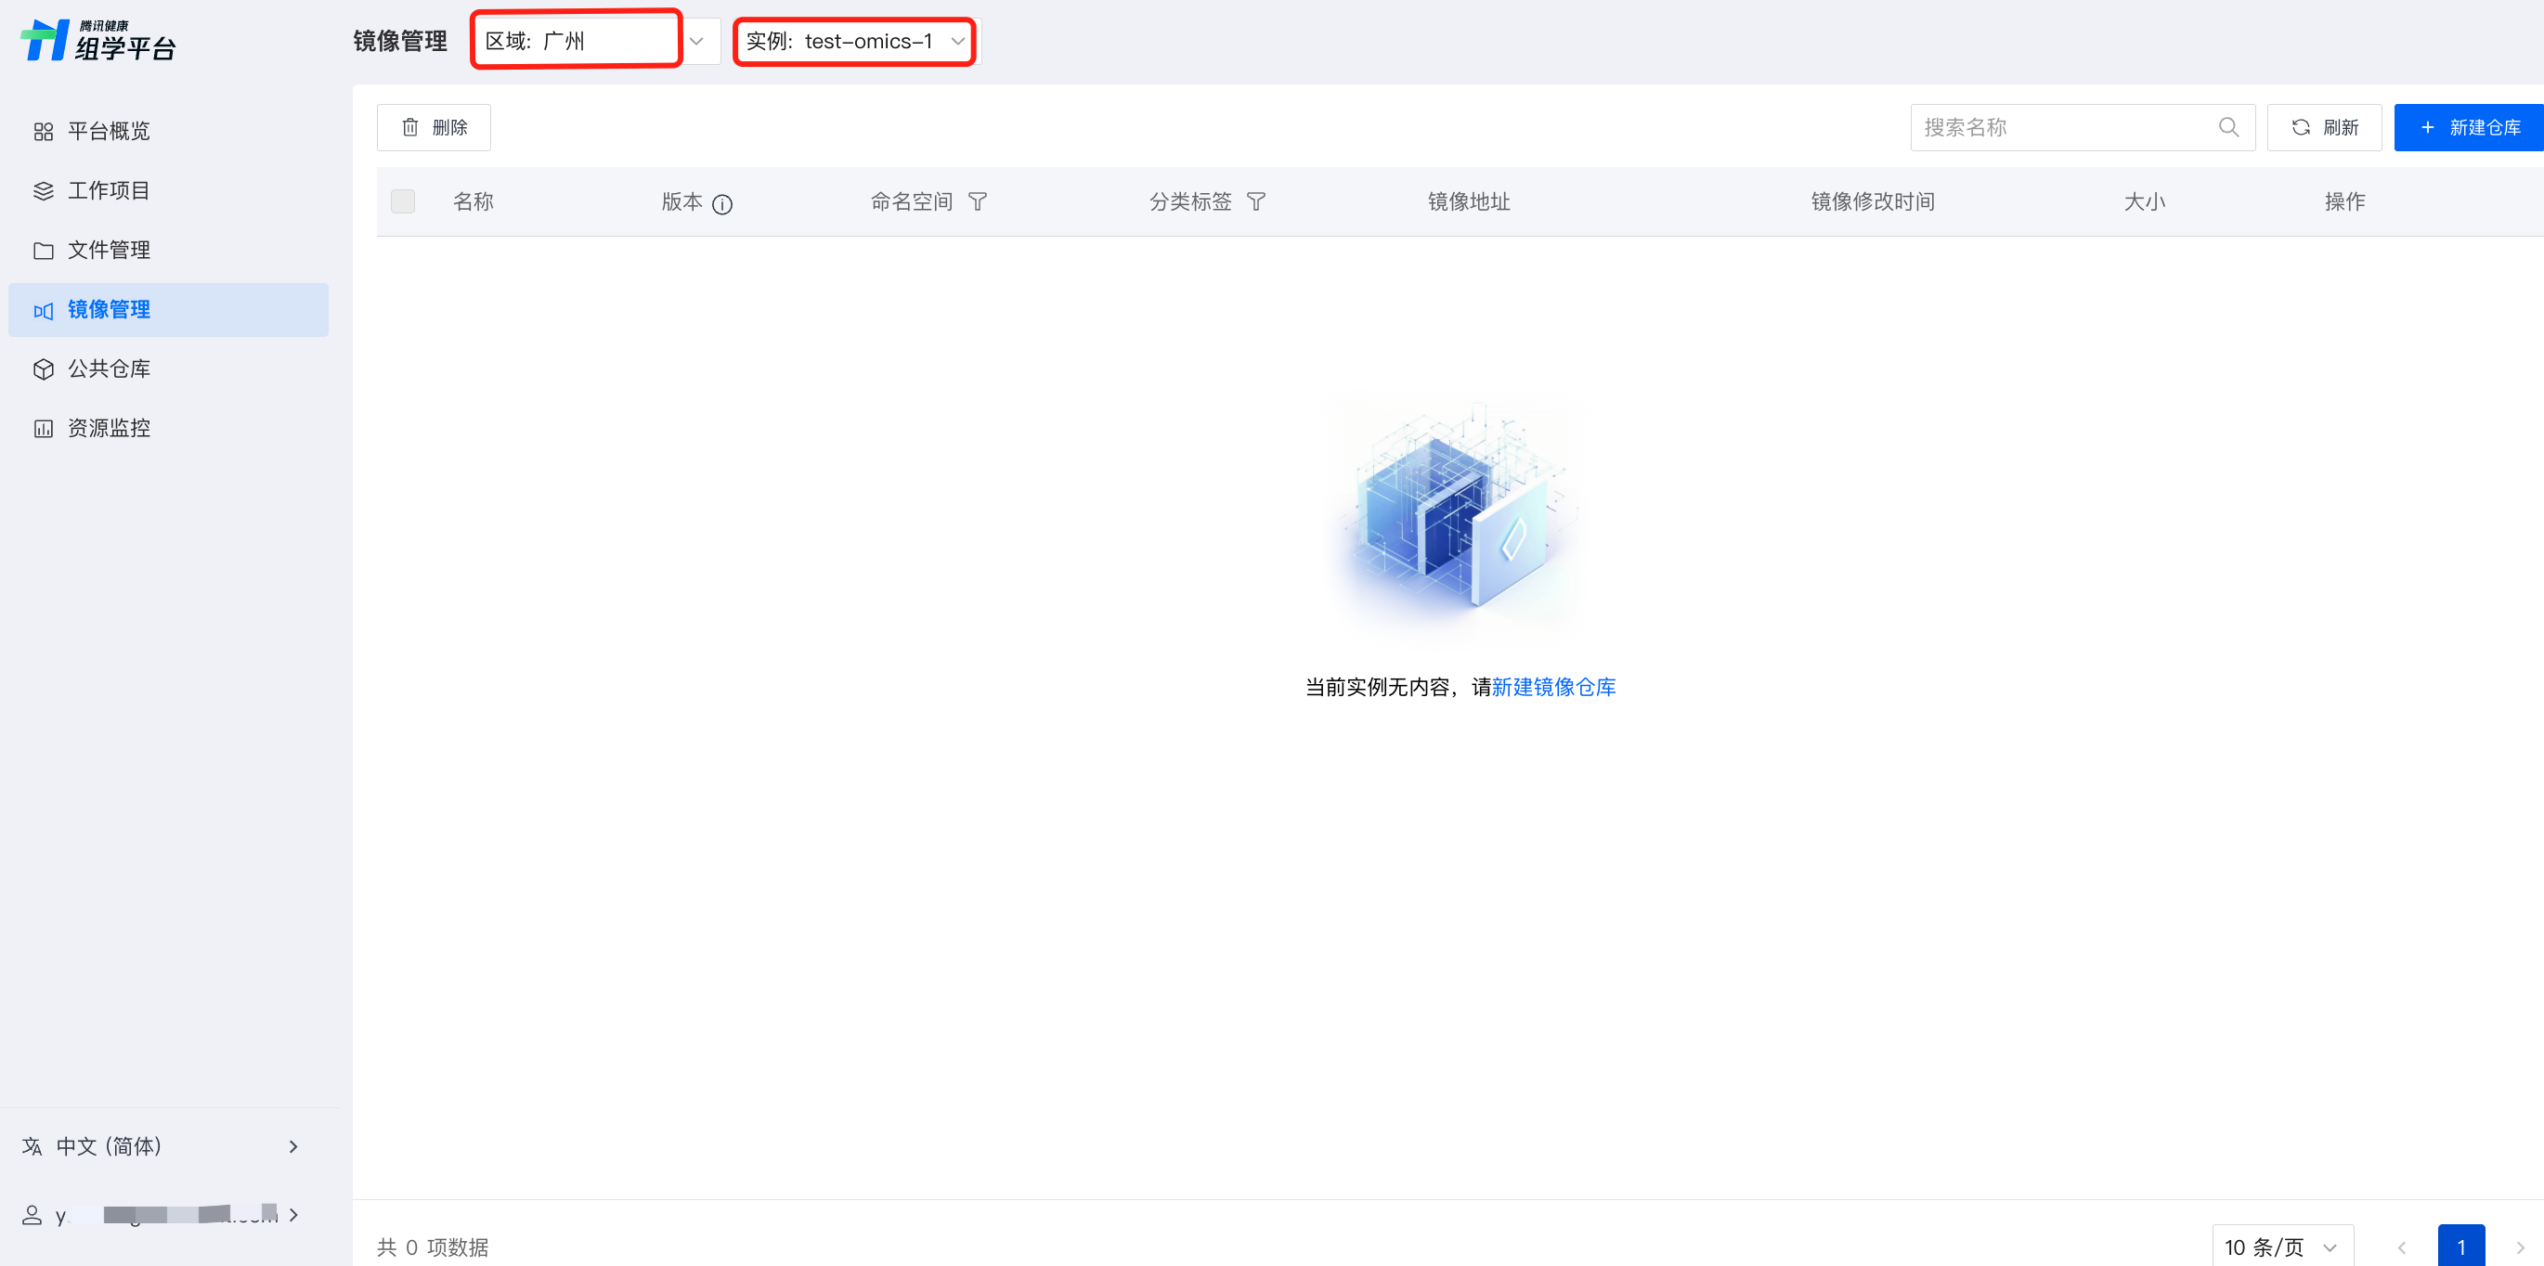Go to 工作项目 in the sidebar

[109, 190]
